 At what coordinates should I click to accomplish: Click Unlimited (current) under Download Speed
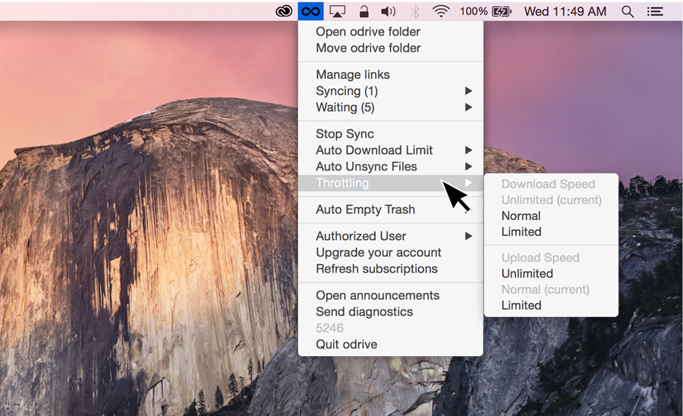[551, 200]
